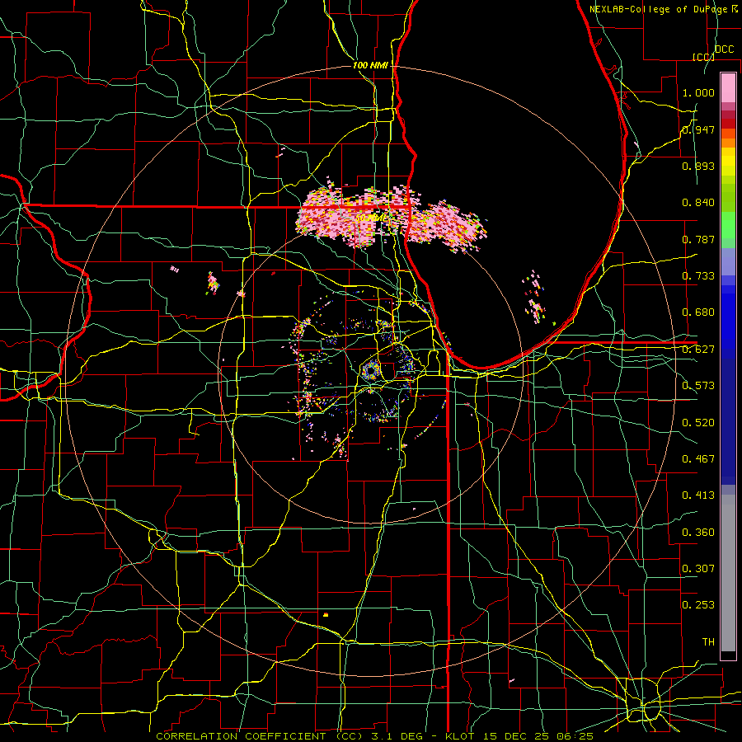
Task: Click the DCC label above the color scale
Action: pyautogui.click(x=724, y=49)
